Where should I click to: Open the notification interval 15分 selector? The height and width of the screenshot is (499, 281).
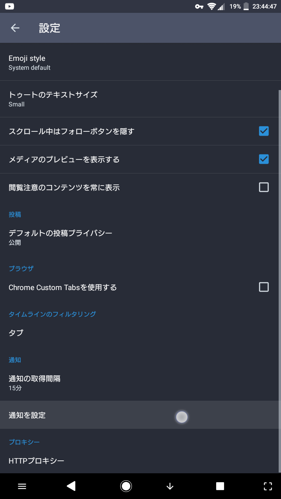[140, 383]
